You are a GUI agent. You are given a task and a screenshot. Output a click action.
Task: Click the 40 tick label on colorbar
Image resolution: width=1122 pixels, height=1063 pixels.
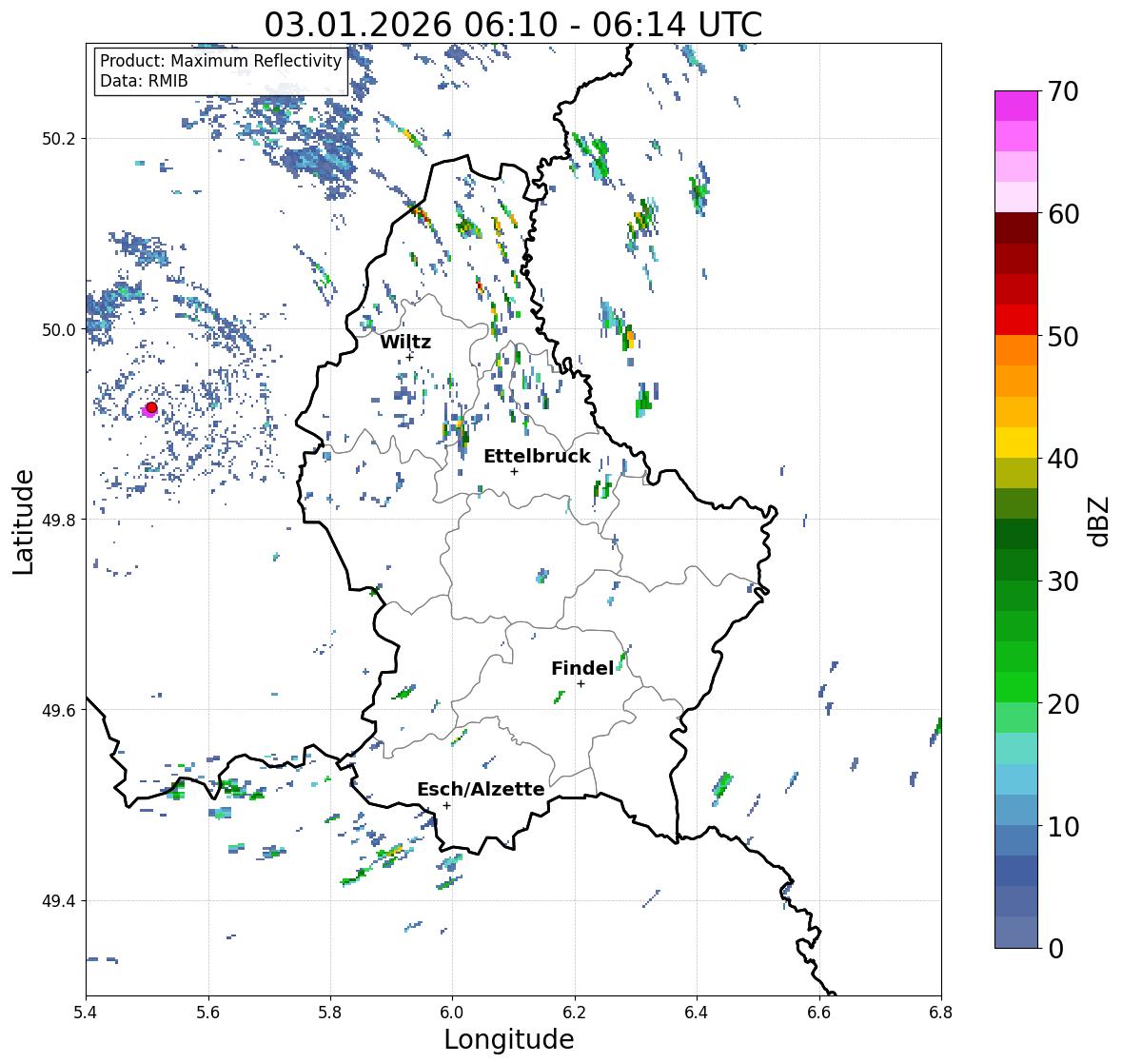coord(1063,459)
